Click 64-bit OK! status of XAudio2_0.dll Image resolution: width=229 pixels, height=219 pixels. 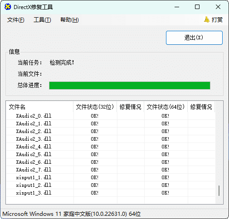tap(166, 116)
